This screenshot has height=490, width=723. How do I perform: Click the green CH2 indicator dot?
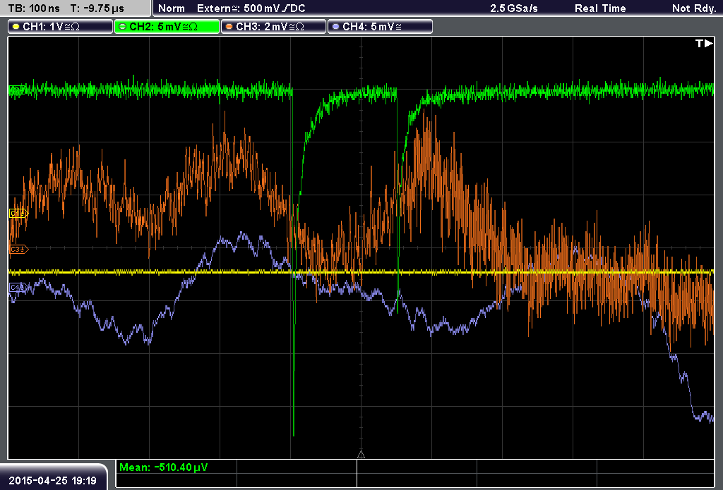pos(122,27)
